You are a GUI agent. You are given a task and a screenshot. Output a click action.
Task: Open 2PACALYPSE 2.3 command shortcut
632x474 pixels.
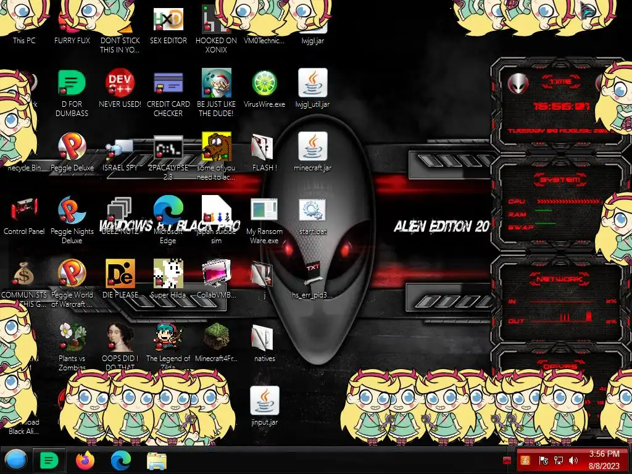(168, 148)
